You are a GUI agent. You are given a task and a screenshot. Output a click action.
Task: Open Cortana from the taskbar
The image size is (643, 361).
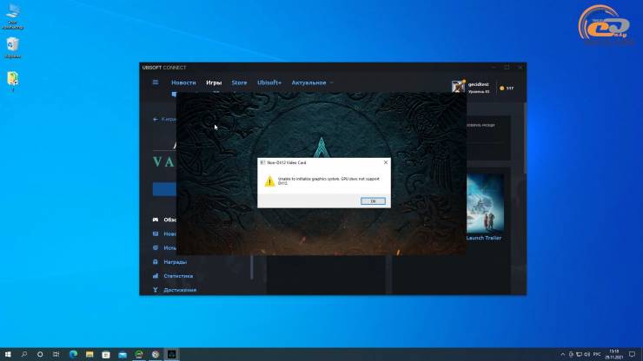click(x=40, y=354)
